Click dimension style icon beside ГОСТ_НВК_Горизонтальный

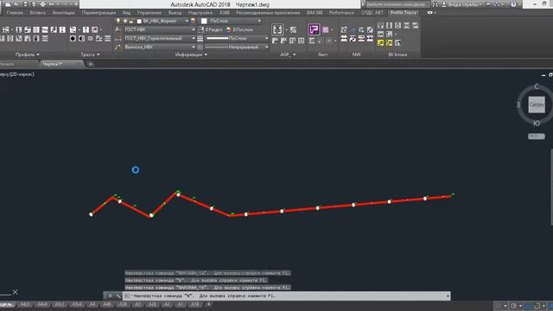click(118, 38)
